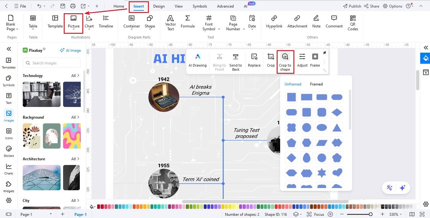Switch to the View ribbon tab
Viewport: 430px width, 218px height.
(179, 6)
